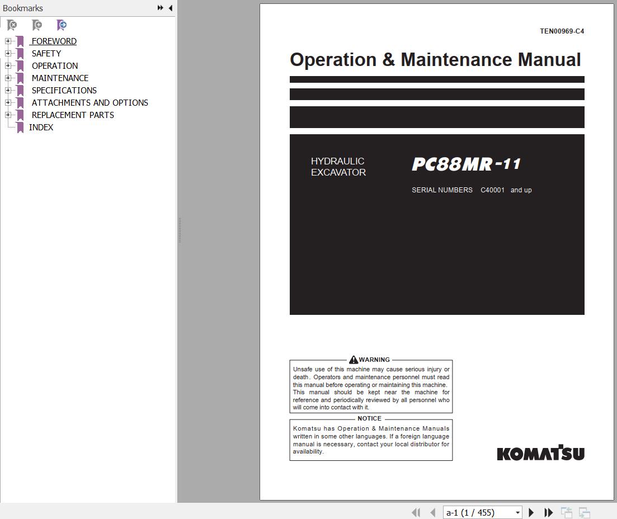The width and height of the screenshot is (617, 519).
Task: Jump to the OPERATION section
Action: pos(55,65)
